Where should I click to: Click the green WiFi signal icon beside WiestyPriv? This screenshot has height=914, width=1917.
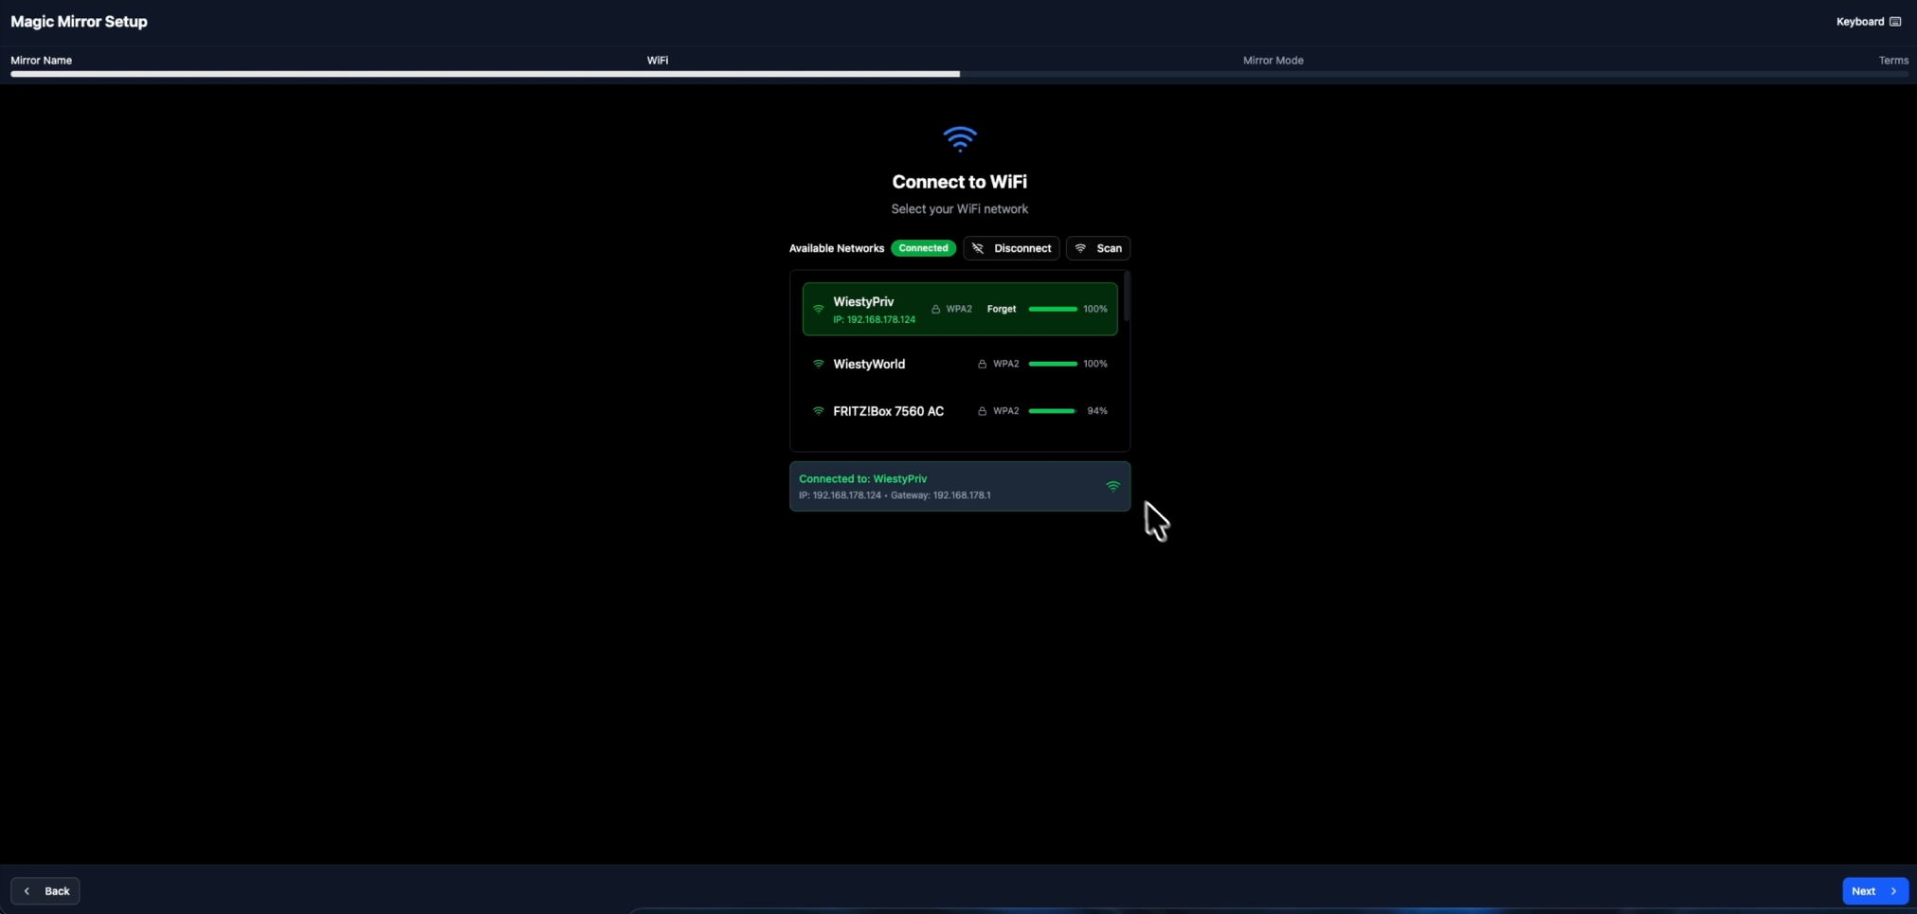818,309
